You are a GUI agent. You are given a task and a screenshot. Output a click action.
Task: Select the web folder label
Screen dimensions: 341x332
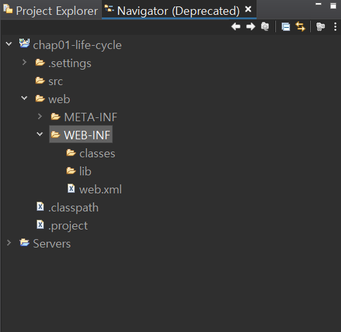coord(59,99)
